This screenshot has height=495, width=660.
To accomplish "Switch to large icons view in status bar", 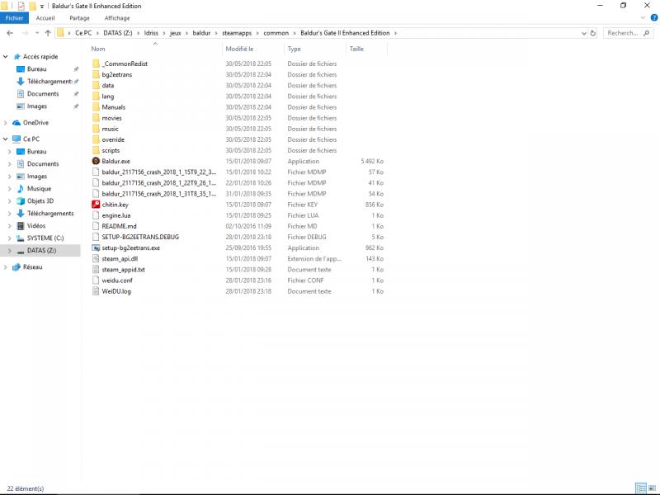I will [652, 488].
